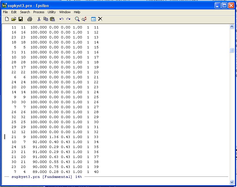Save the file using the floppy disk icon

click(x=21, y=19)
